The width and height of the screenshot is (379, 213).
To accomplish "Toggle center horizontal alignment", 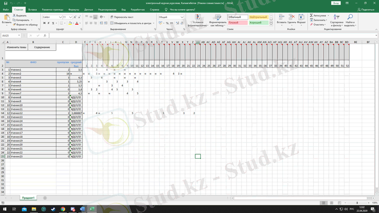I will pos(91,23).
